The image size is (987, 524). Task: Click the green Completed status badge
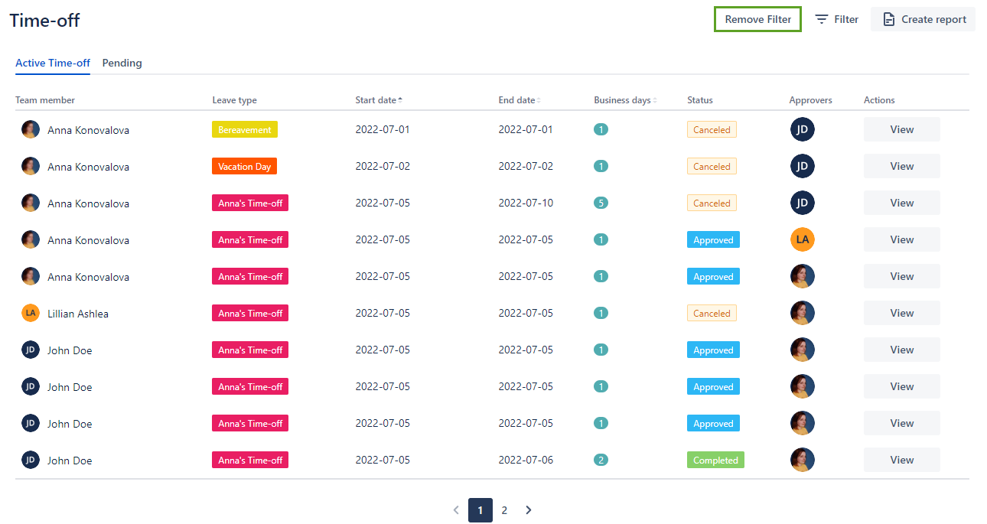[x=715, y=460]
